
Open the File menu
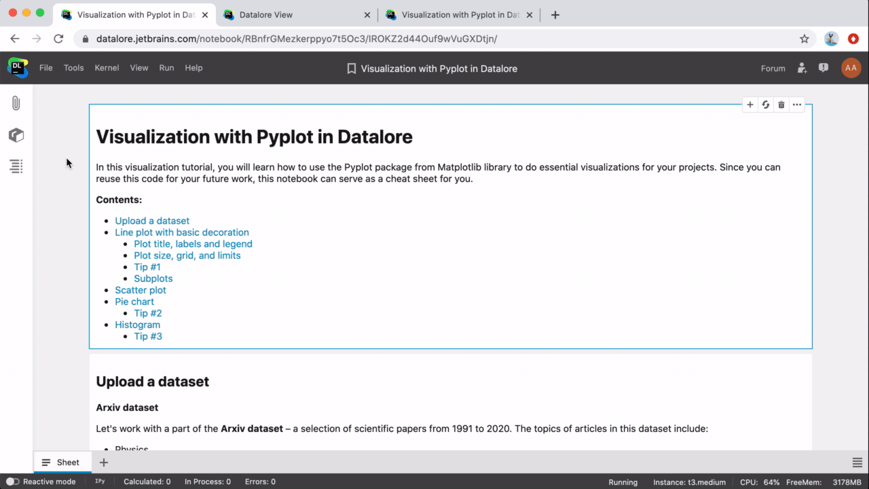[45, 68]
